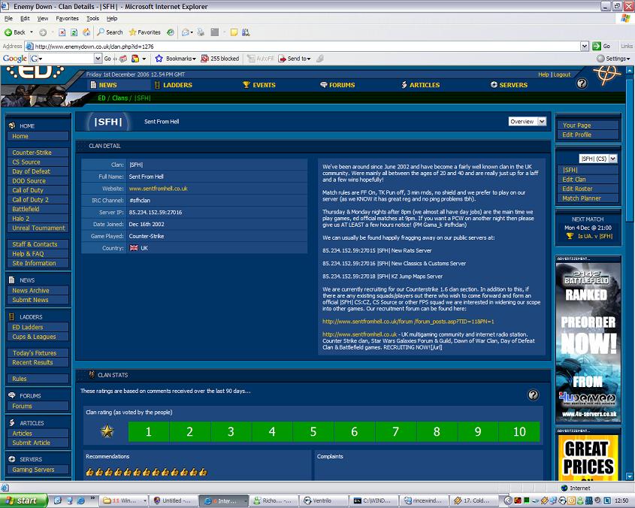The height and width of the screenshot is (508, 635).
Task: Click the Google toolbar Bookmarks star icon
Action: [159, 59]
